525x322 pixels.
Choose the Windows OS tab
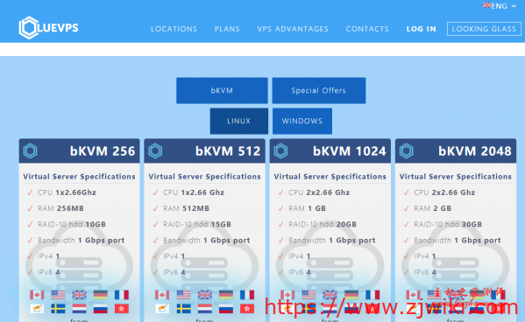[x=302, y=121]
